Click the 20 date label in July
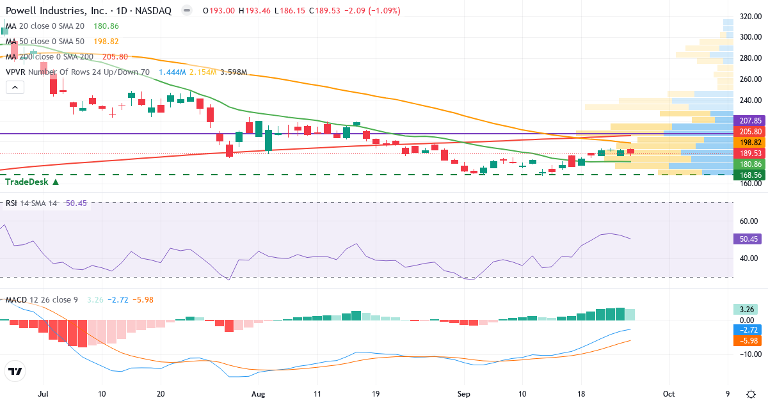Viewport: 768px width, 403px height. (161, 394)
